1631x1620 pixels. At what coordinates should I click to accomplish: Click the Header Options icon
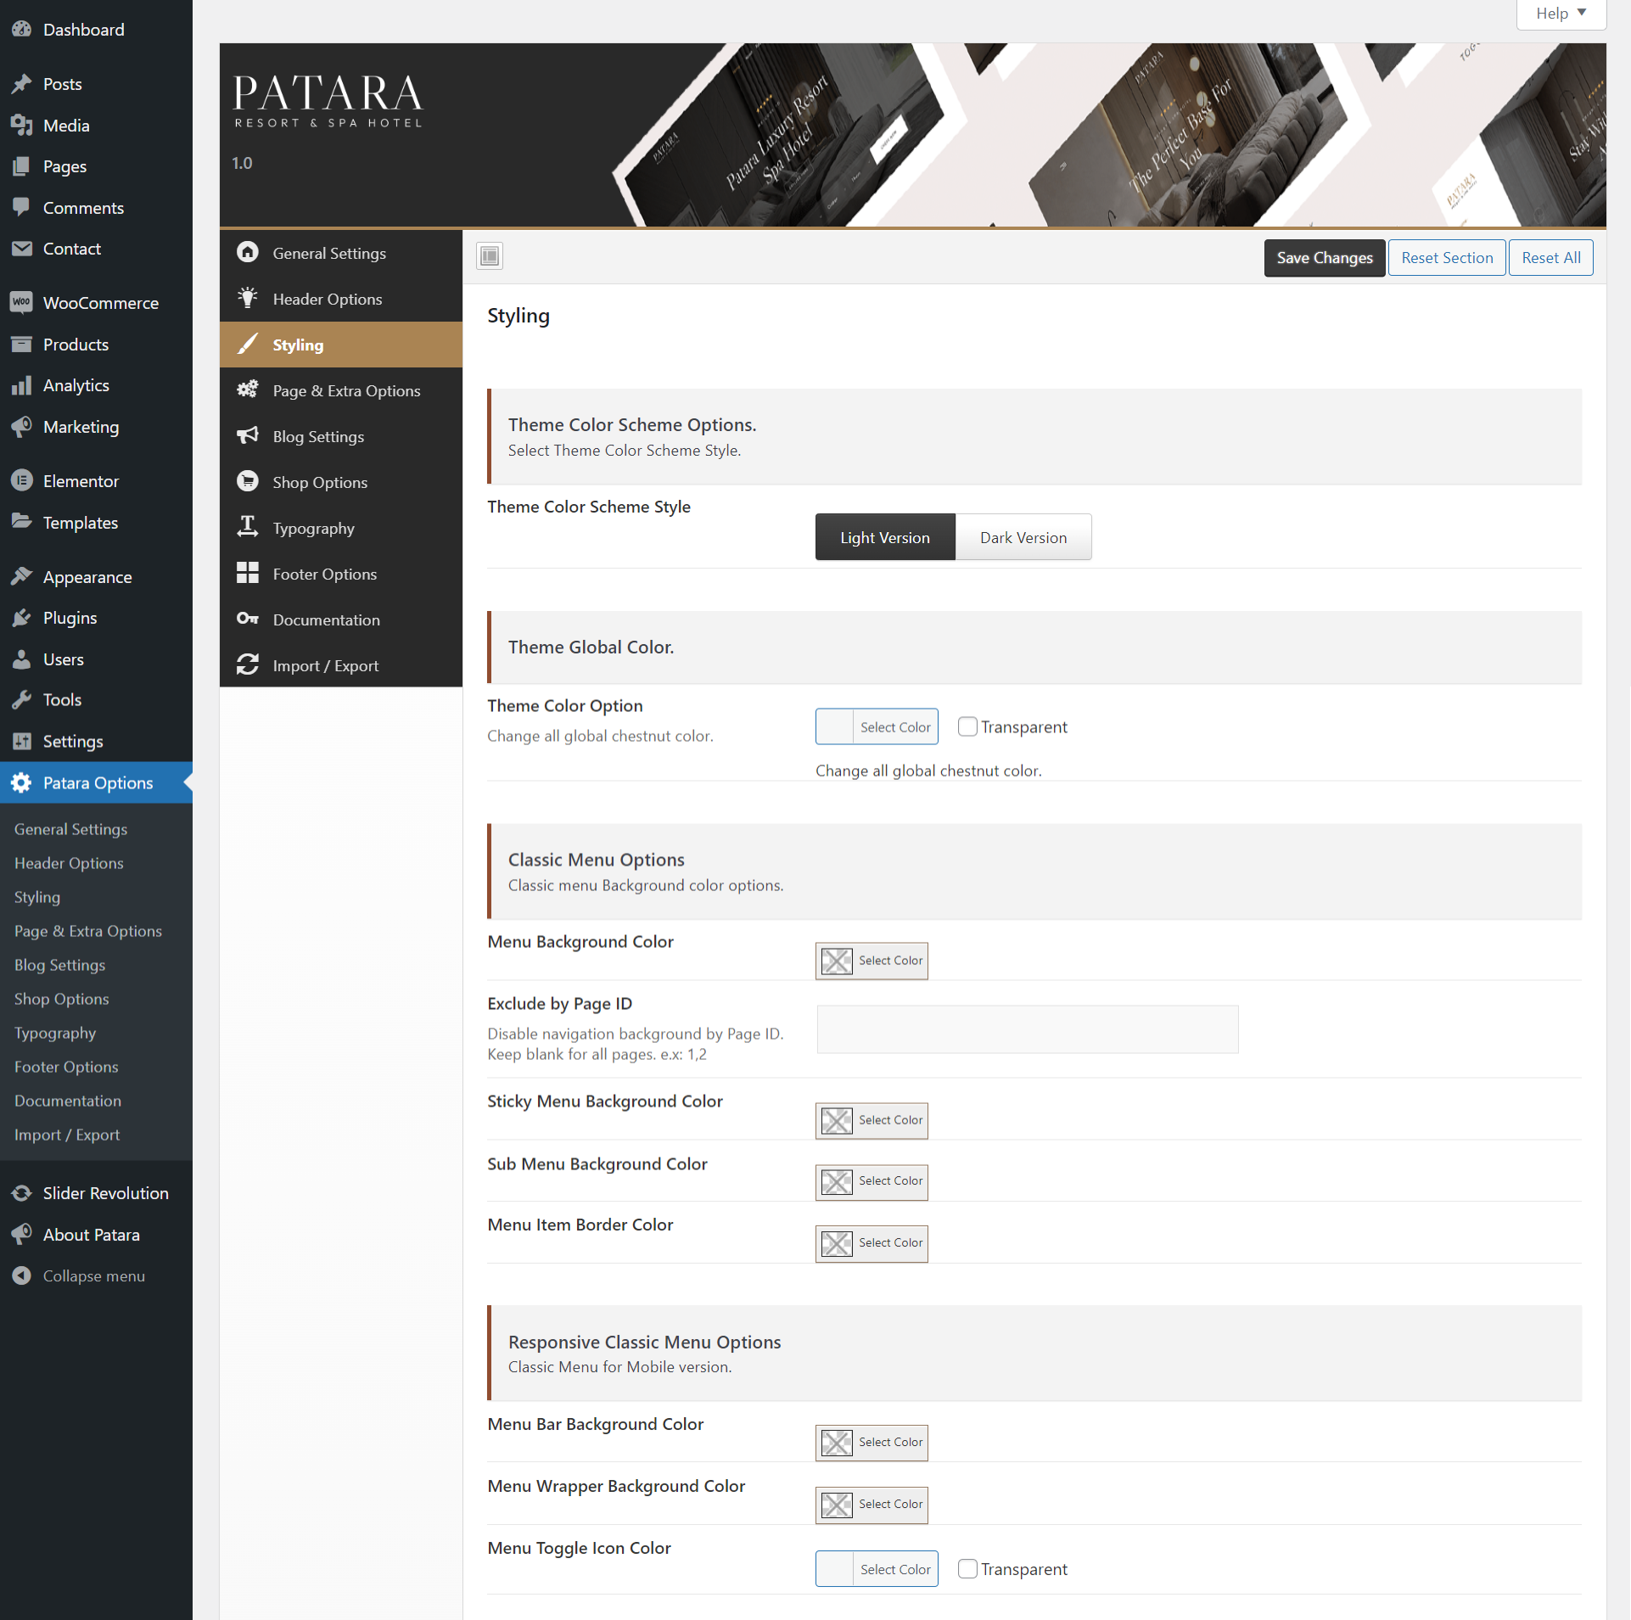coord(248,298)
